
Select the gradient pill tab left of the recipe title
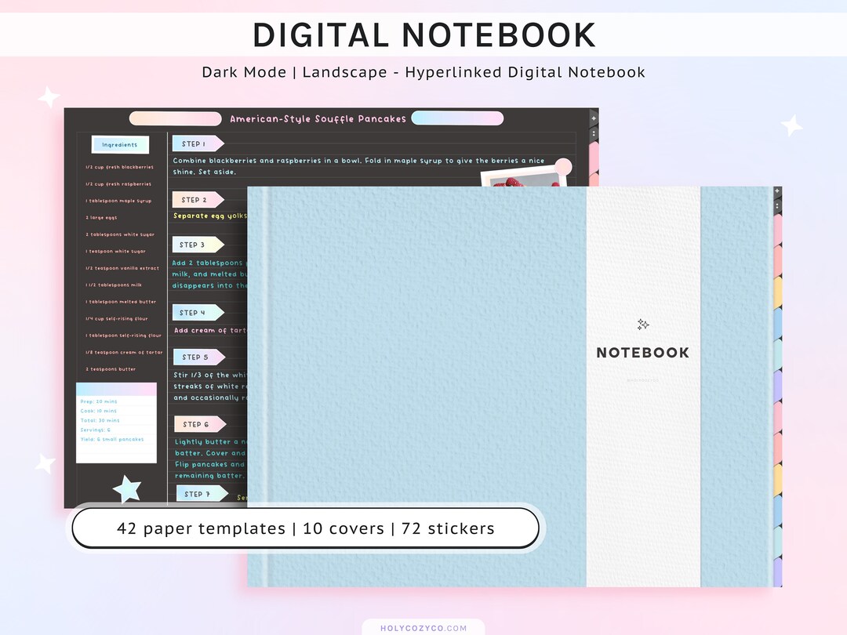pyautogui.click(x=174, y=118)
